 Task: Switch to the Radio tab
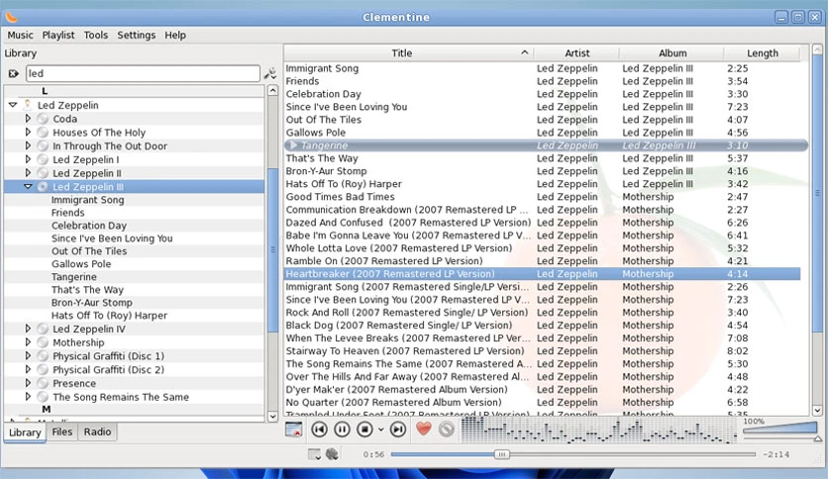coord(98,431)
